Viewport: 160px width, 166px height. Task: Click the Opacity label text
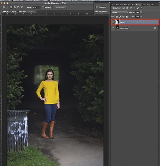tap(132, 12)
